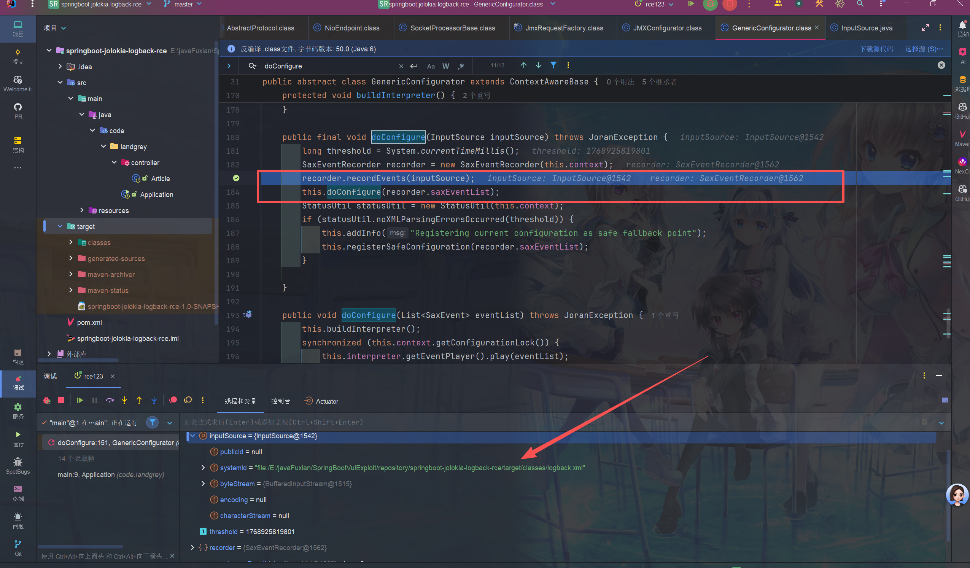Screen dimensions: 970x568
Task: Click the 选择源 choose sources link
Action: pos(923,49)
